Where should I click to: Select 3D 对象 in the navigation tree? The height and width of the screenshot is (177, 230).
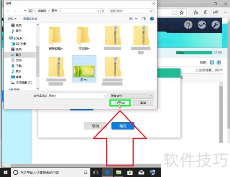(x=19, y=44)
